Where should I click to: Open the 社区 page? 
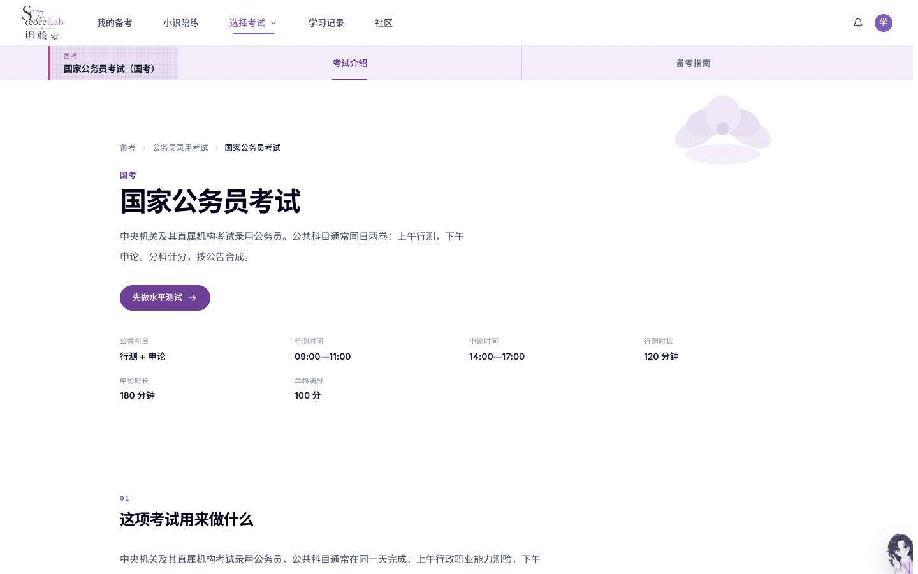point(384,23)
